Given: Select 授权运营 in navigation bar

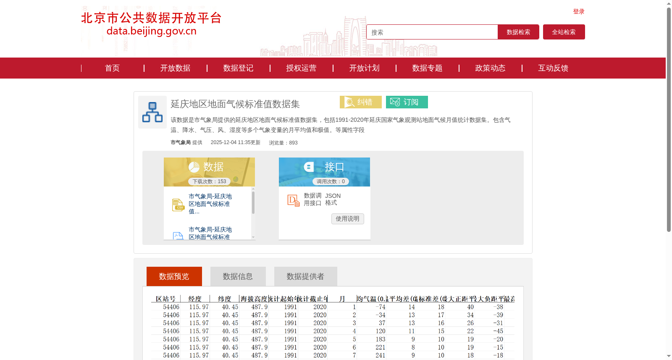Looking at the screenshot, I should coord(301,68).
